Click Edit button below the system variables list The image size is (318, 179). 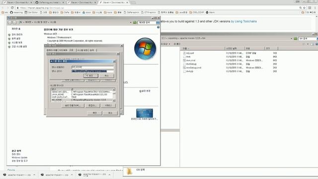[92, 105]
